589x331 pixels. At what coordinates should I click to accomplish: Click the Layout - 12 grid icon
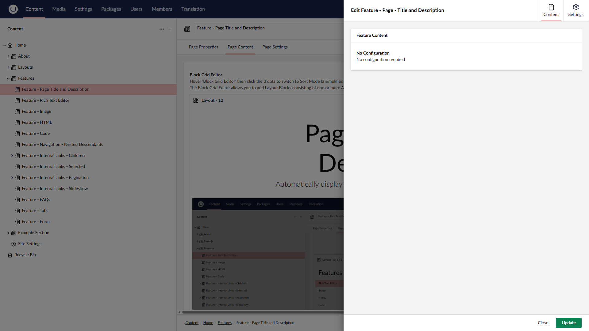(x=196, y=100)
